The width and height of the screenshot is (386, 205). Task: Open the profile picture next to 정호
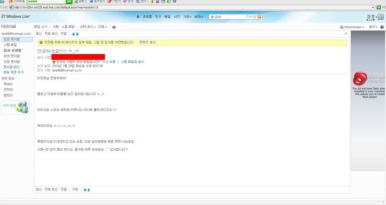click(x=381, y=17)
